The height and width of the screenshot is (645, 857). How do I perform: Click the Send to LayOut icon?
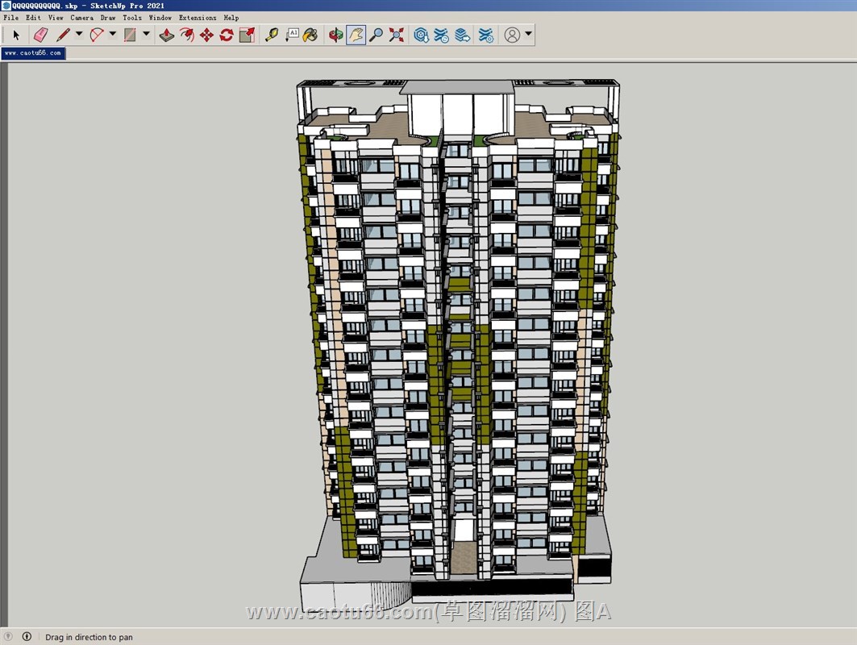coord(463,35)
